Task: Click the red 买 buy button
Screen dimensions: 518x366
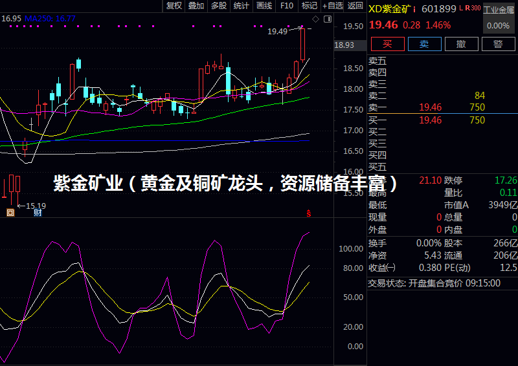Action: coord(387,44)
